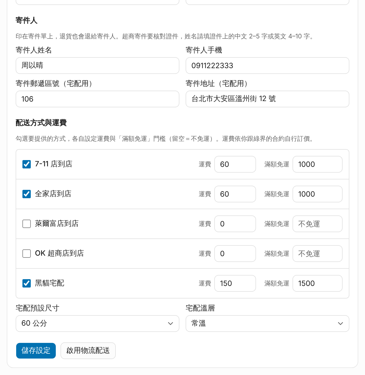
Task: Click the 全家店到店 label text
Action: pos(53,194)
